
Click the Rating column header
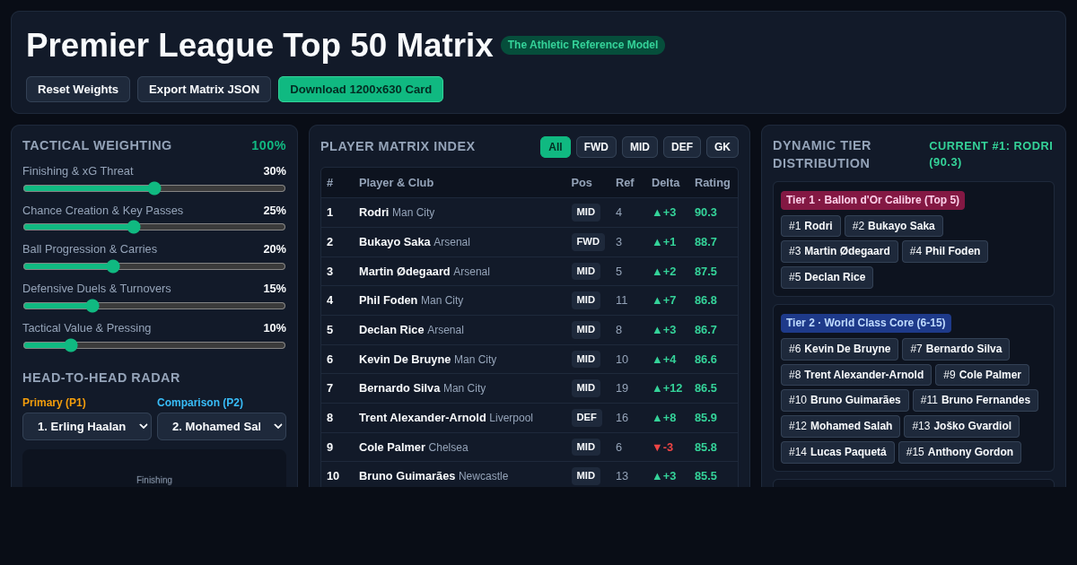pos(713,183)
